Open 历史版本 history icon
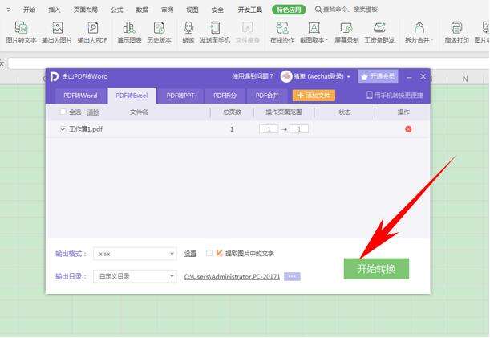490x338 pixels. coord(159,28)
